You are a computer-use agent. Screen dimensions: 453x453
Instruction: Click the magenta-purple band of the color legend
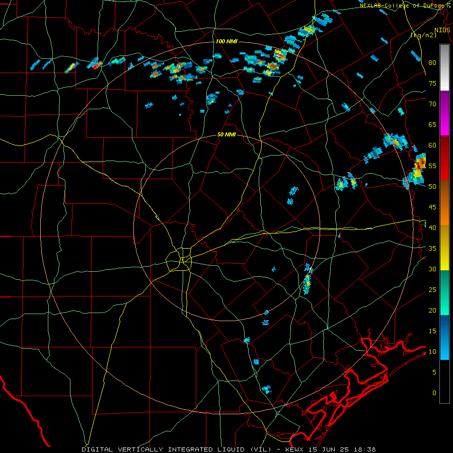(444, 113)
